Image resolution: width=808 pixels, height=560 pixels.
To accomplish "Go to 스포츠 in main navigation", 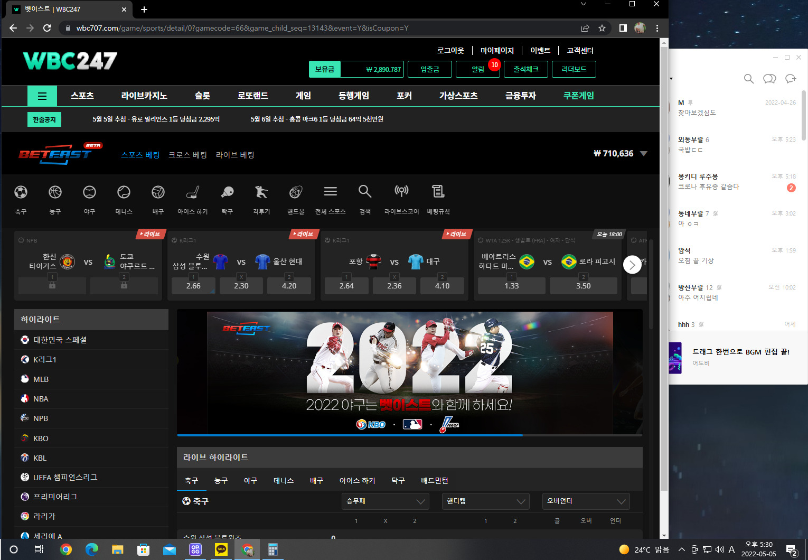I will pyautogui.click(x=82, y=96).
